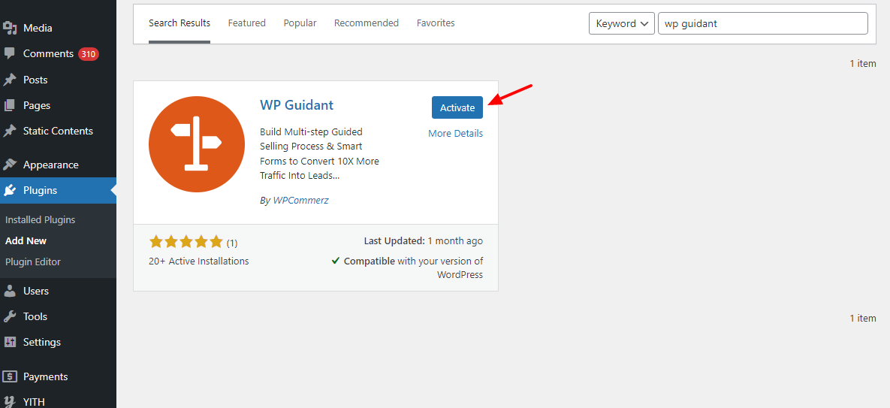Click the Comments speech bubble icon
The width and height of the screenshot is (890, 408).
pyautogui.click(x=10, y=53)
